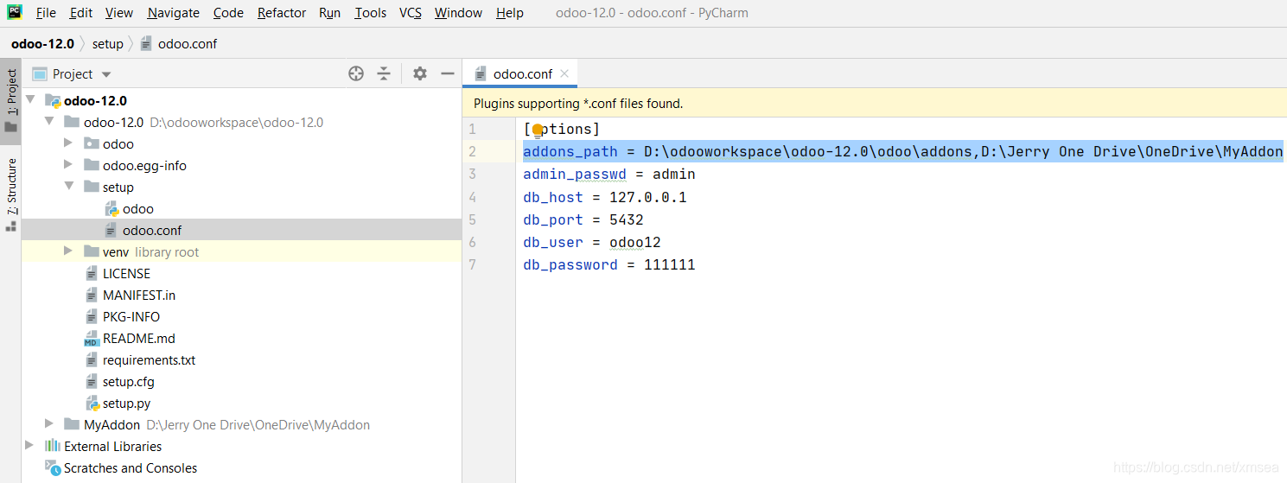The image size is (1287, 483).
Task: Click the PyCharm application icon
Action: [x=15, y=12]
